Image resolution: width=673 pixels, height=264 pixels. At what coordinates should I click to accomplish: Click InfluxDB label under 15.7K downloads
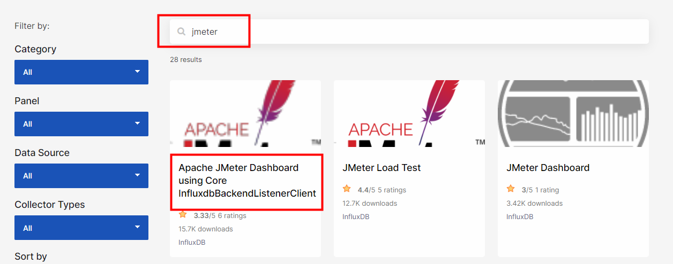coord(192,242)
